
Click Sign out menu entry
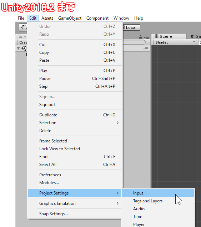click(75, 105)
